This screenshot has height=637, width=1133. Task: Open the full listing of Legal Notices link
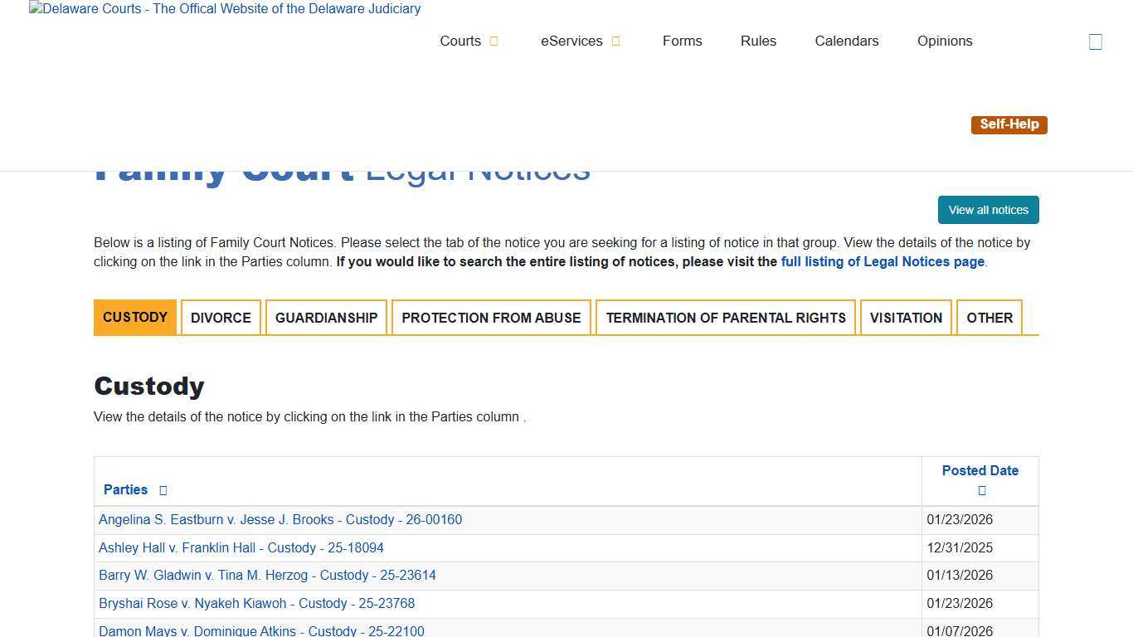(x=883, y=262)
